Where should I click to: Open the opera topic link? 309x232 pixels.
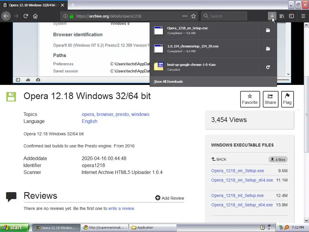(88, 114)
